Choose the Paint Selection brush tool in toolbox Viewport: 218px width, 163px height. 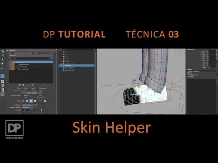(x=2, y=55)
